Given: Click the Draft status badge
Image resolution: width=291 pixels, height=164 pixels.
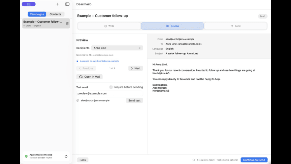Looking at the screenshot, I should click(x=263, y=16).
